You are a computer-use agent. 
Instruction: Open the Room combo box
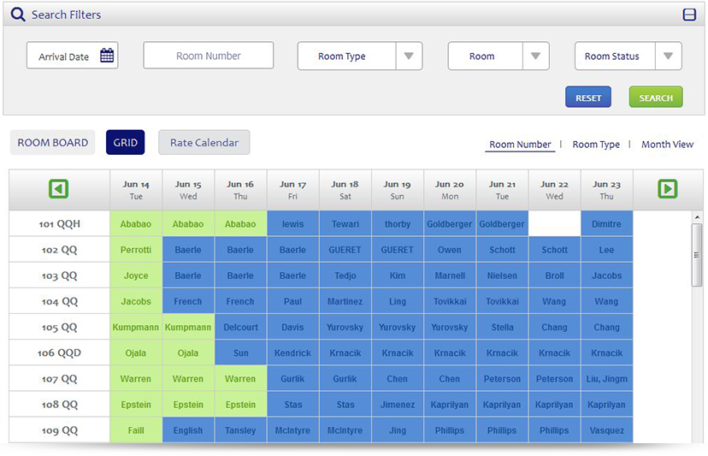pos(499,56)
